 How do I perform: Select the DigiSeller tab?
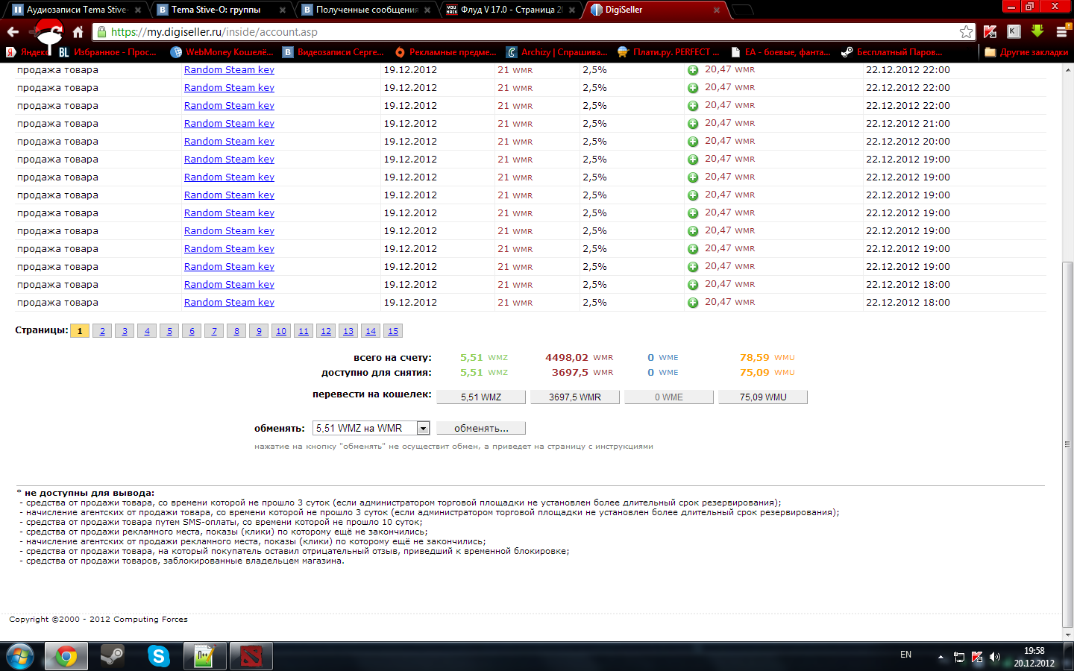click(x=656, y=10)
